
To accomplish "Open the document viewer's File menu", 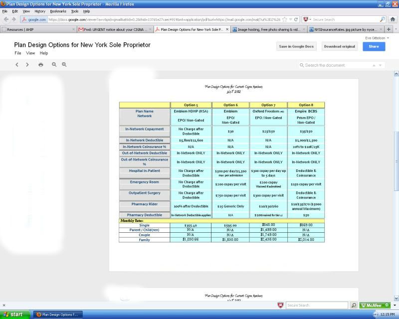I will [x=18, y=53].
